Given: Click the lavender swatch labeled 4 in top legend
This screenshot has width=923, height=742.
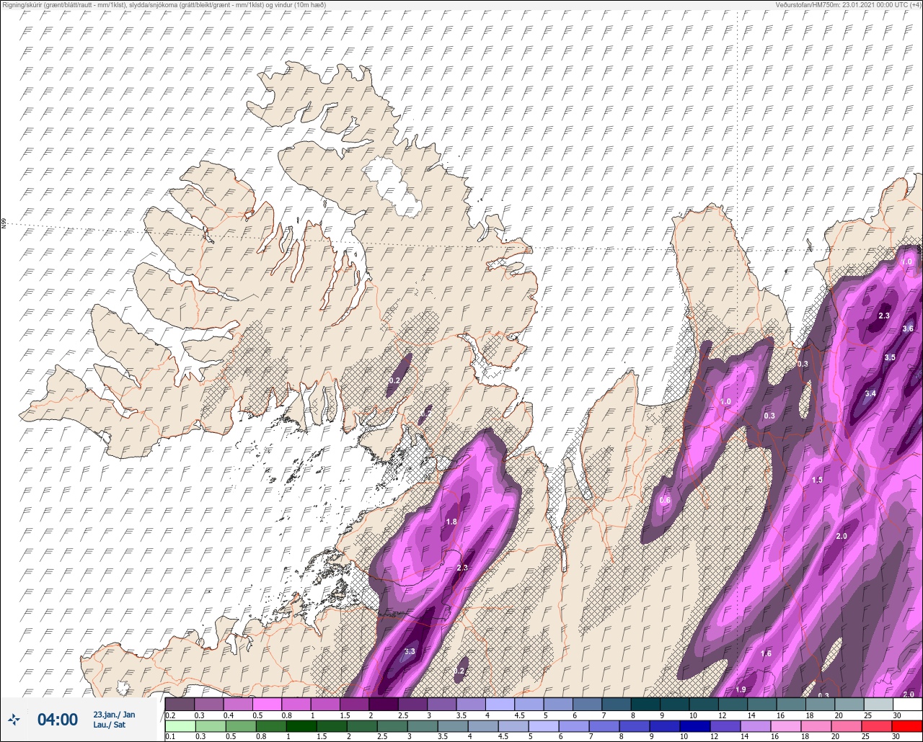Looking at the screenshot, I should tap(500, 704).
